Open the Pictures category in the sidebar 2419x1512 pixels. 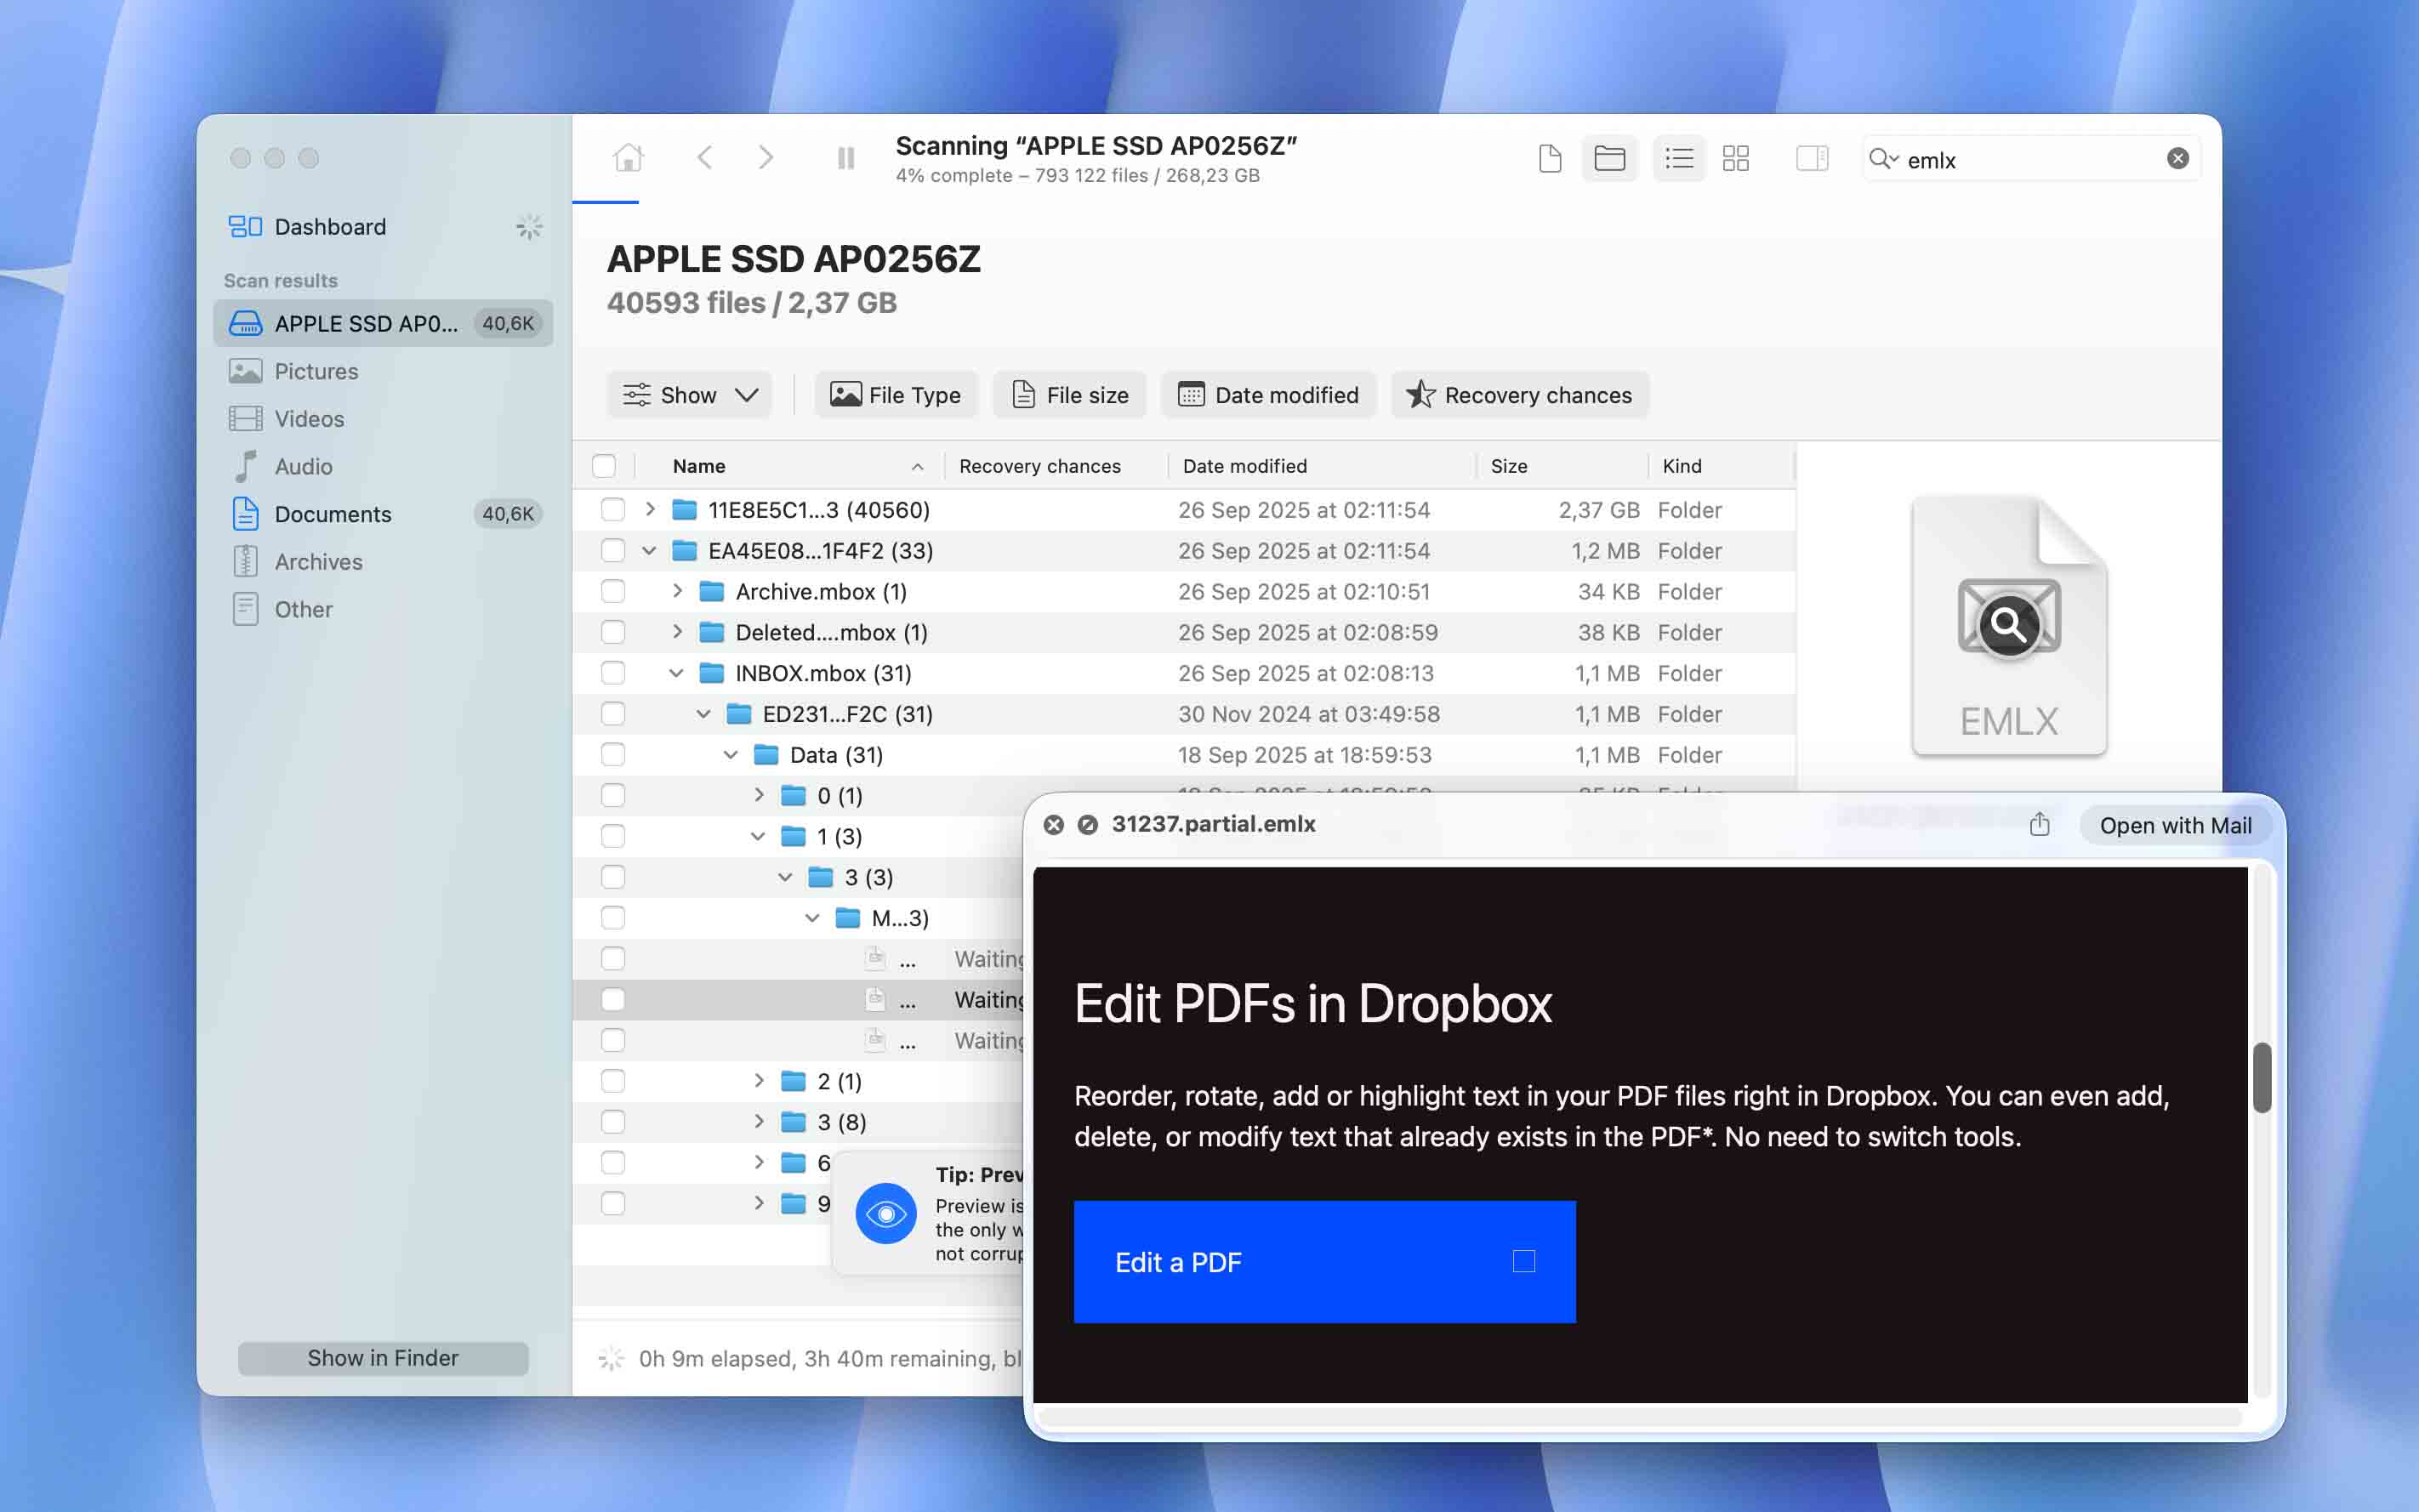[316, 371]
